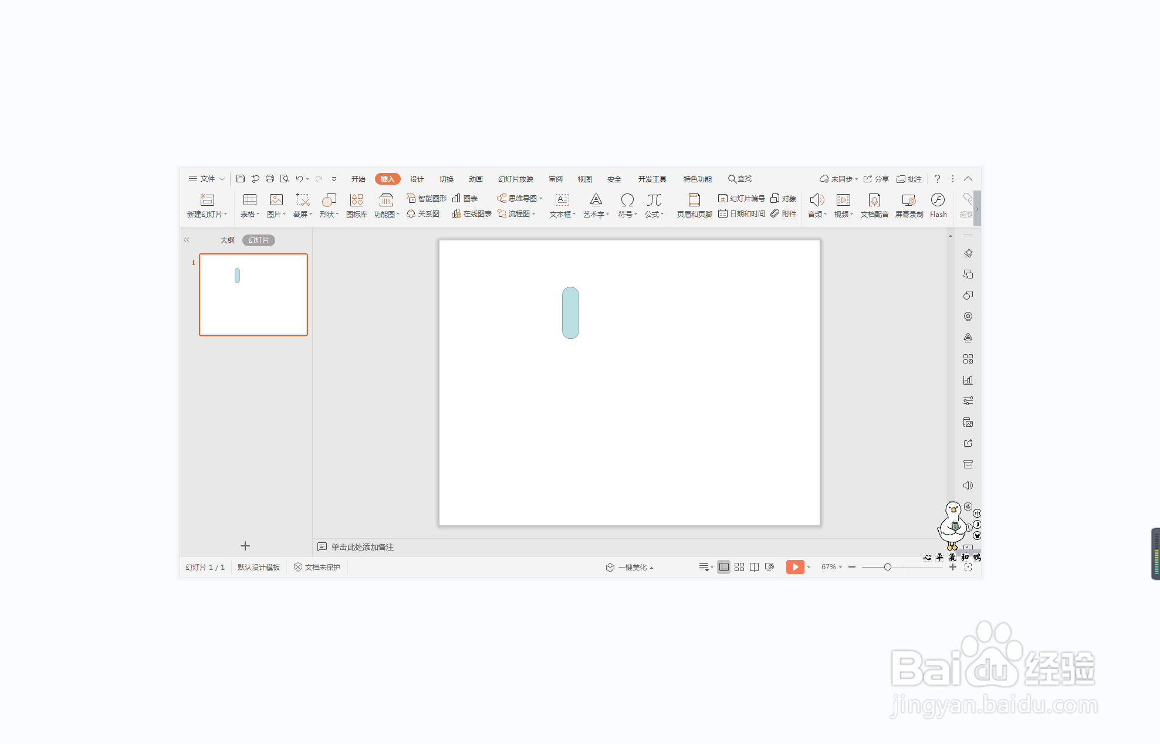Open the Design (设计) ribbon tab
The image size is (1160, 744).
(x=417, y=179)
